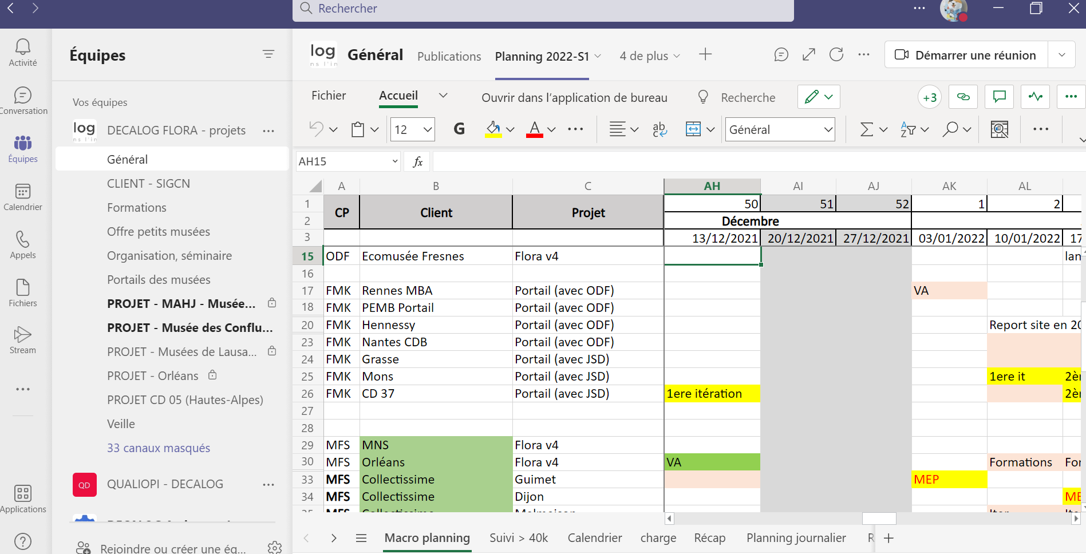Click the filter teams icon beside Équipes
This screenshot has width=1086, height=554.
click(x=268, y=54)
